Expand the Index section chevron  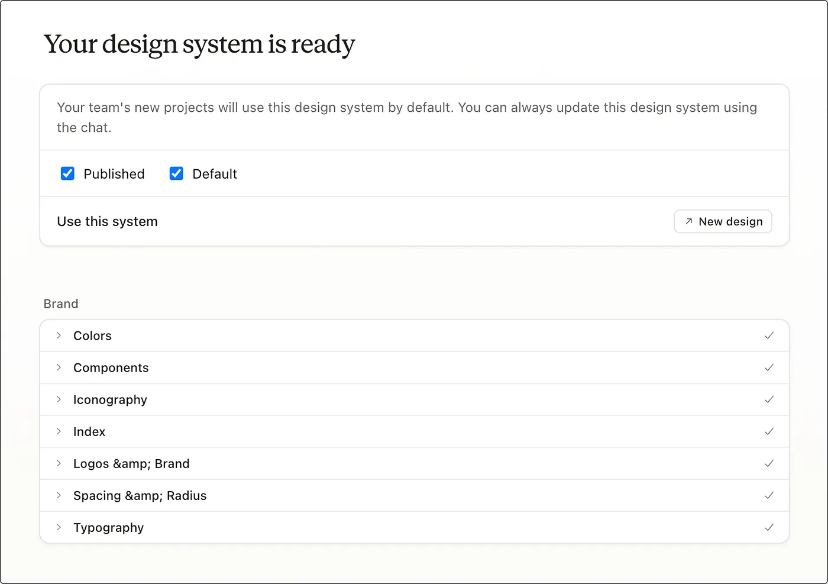point(59,431)
